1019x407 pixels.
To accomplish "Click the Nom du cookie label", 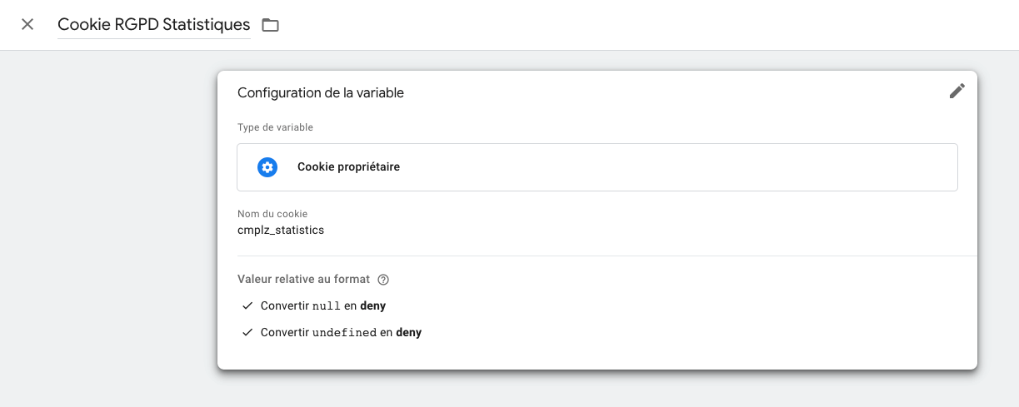I will [x=272, y=214].
